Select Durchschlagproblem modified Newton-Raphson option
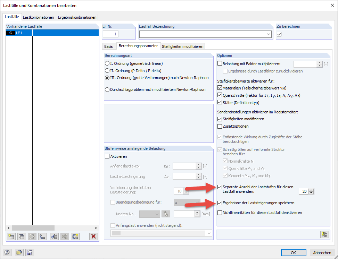 click(x=107, y=90)
